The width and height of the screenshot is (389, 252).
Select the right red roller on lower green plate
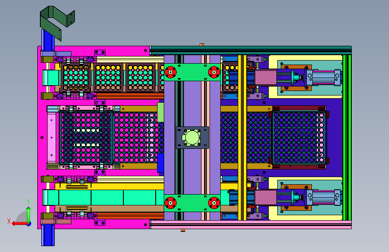click(x=214, y=203)
